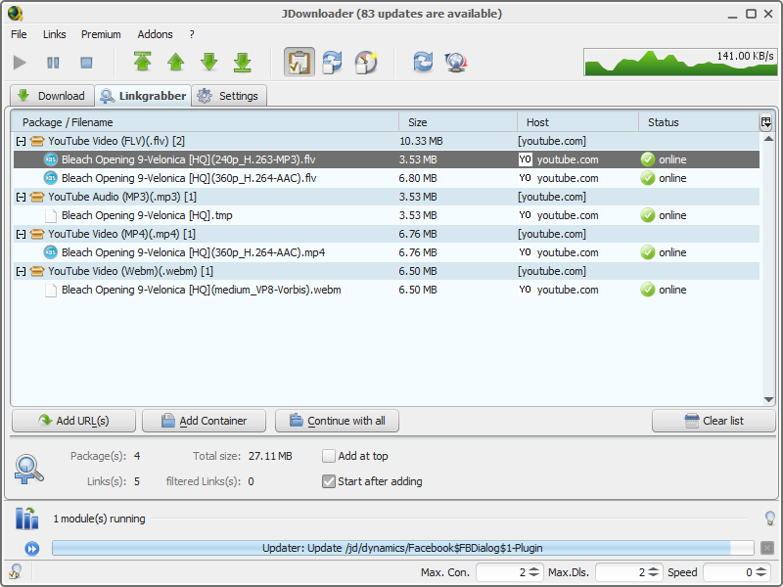The width and height of the screenshot is (783, 587).
Task: Toggle the clipboard observer icon
Action: pos(299,62)
